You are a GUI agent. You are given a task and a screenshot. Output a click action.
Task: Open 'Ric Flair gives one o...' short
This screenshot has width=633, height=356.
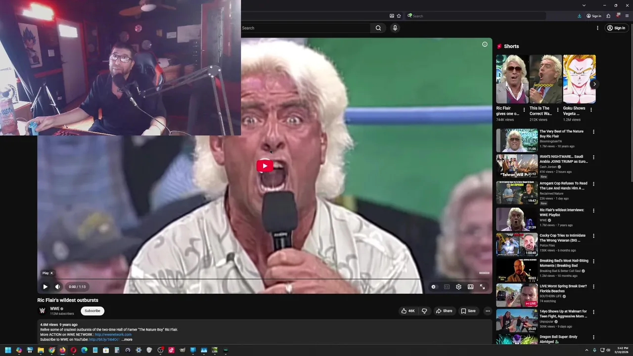tap(512, 79)
